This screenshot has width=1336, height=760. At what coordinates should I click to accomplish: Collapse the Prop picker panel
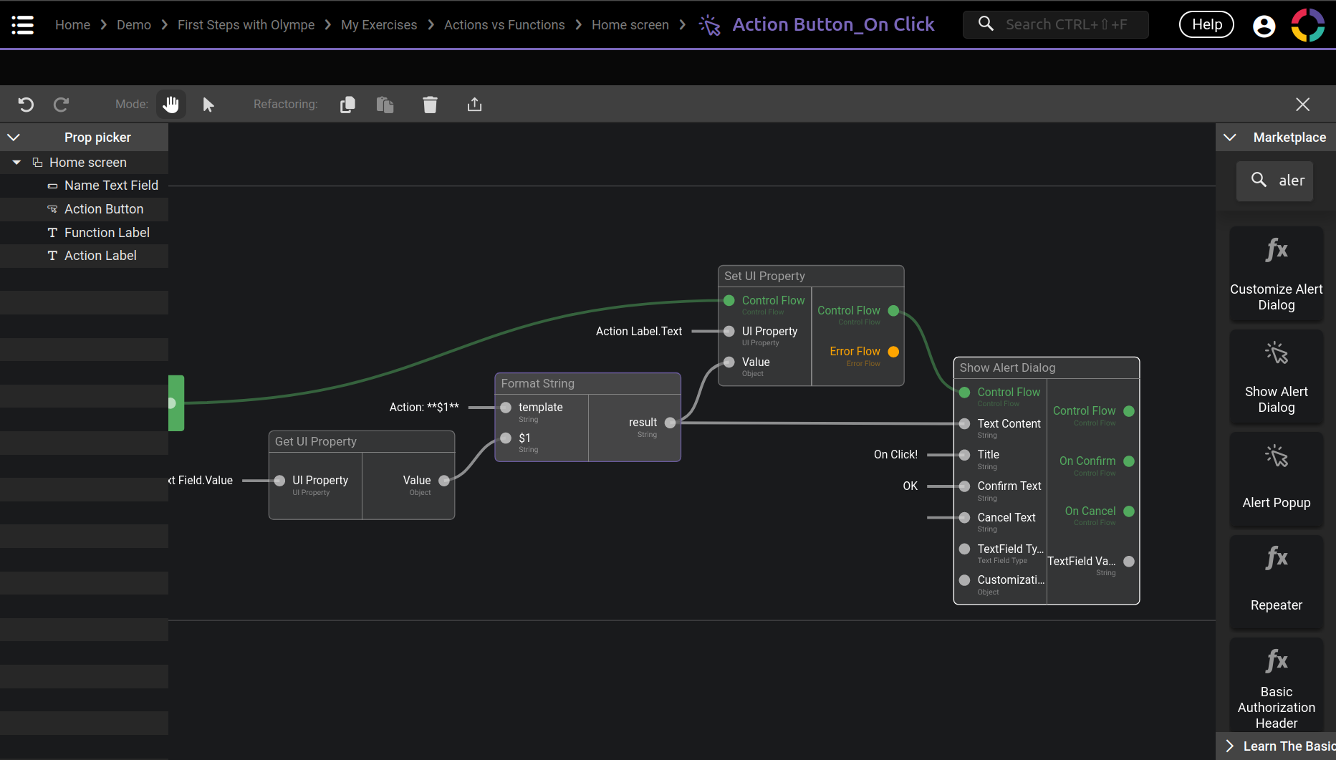point(14,138)
